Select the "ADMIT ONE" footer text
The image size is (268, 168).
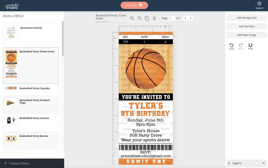(x=146, y=161)
